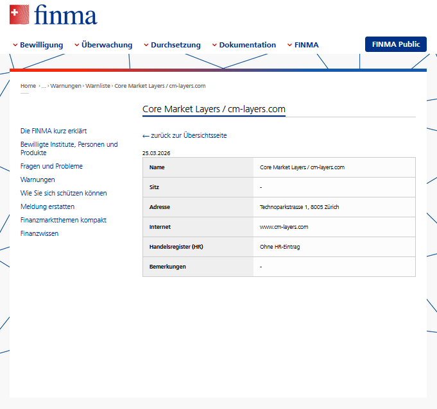Go to Home in breadcrumb
The image size is (437, 409).
tap(28, 86)
